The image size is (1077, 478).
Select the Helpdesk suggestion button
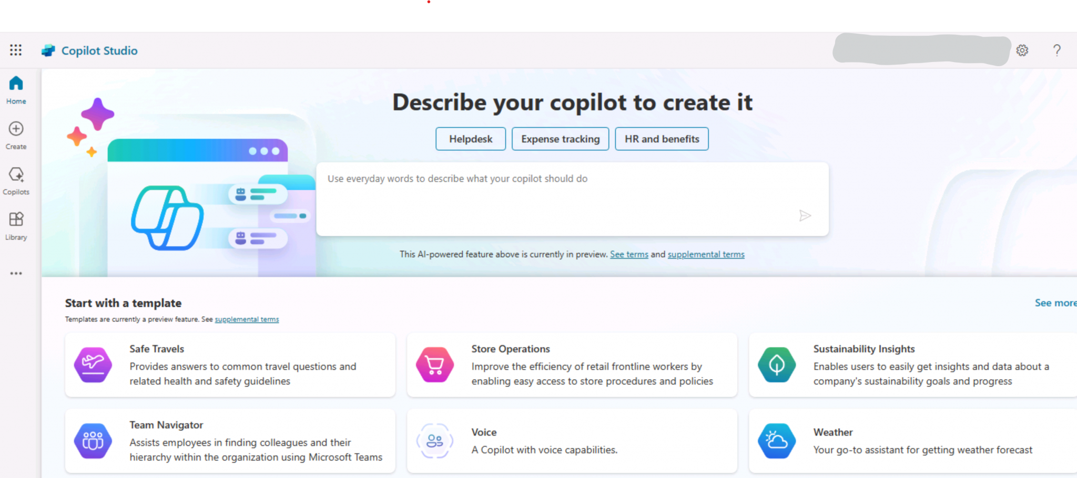point(471,139)
